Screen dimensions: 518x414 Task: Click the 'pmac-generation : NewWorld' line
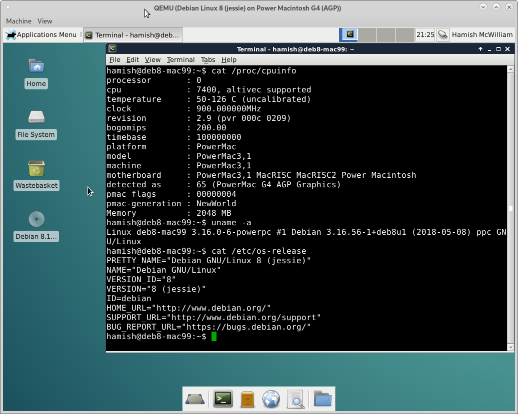(x=171, y=204)
